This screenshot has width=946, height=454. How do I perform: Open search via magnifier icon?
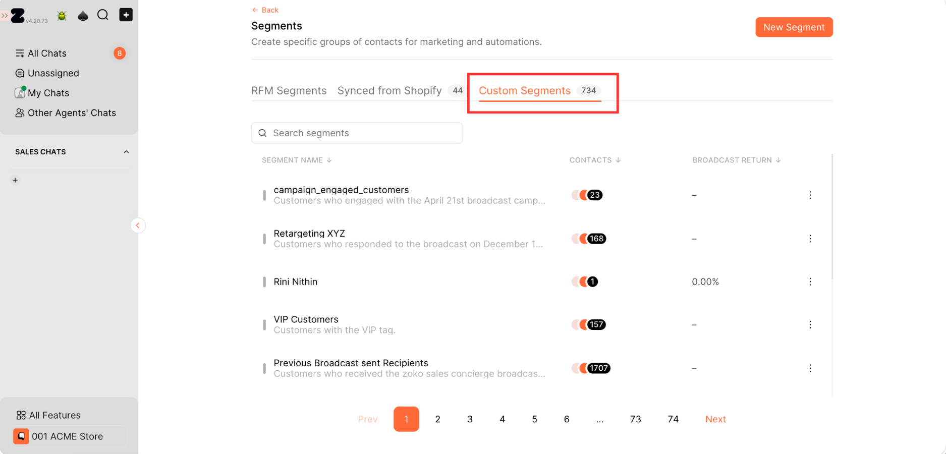[x=103, y=15]
